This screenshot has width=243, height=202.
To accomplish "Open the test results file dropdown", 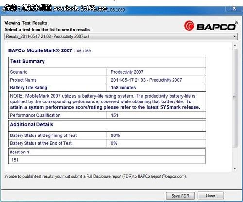I will click(121, 36).
